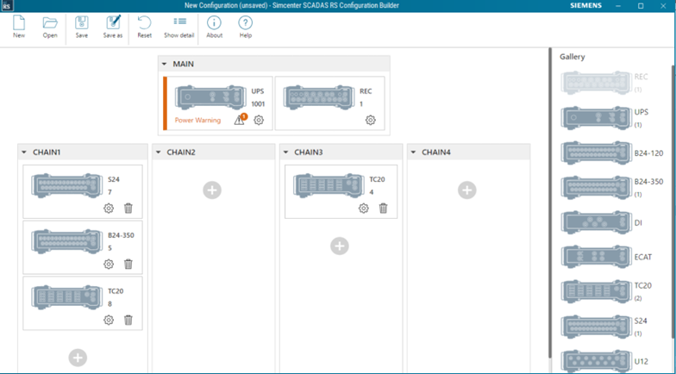Open settings gear for REC unit
Screen dimensions: 676x374
click(x=370, y=121)
